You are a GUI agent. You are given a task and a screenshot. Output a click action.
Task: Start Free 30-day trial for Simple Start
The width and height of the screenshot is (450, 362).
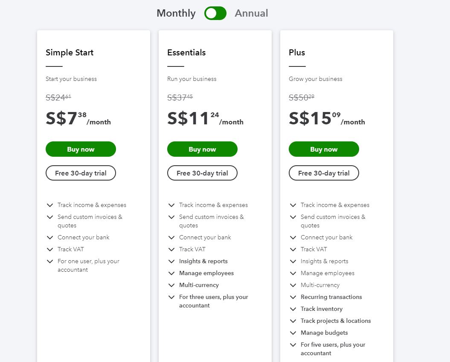81,173
